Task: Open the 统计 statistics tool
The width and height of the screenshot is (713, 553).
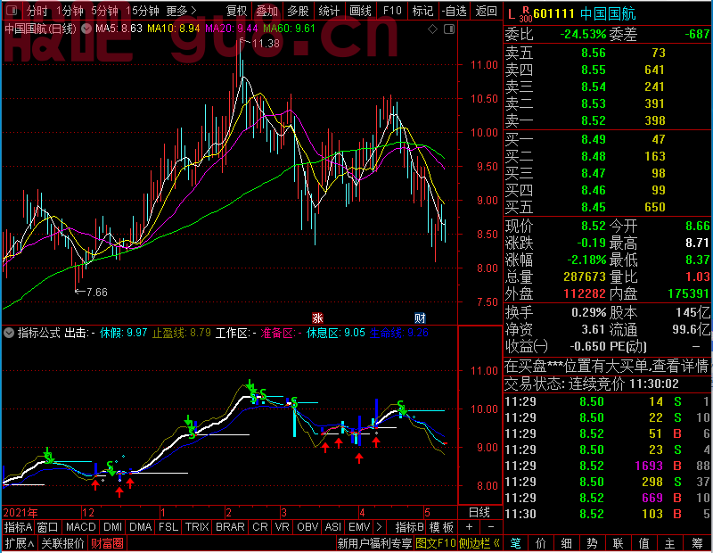Action: coord(329,11)
